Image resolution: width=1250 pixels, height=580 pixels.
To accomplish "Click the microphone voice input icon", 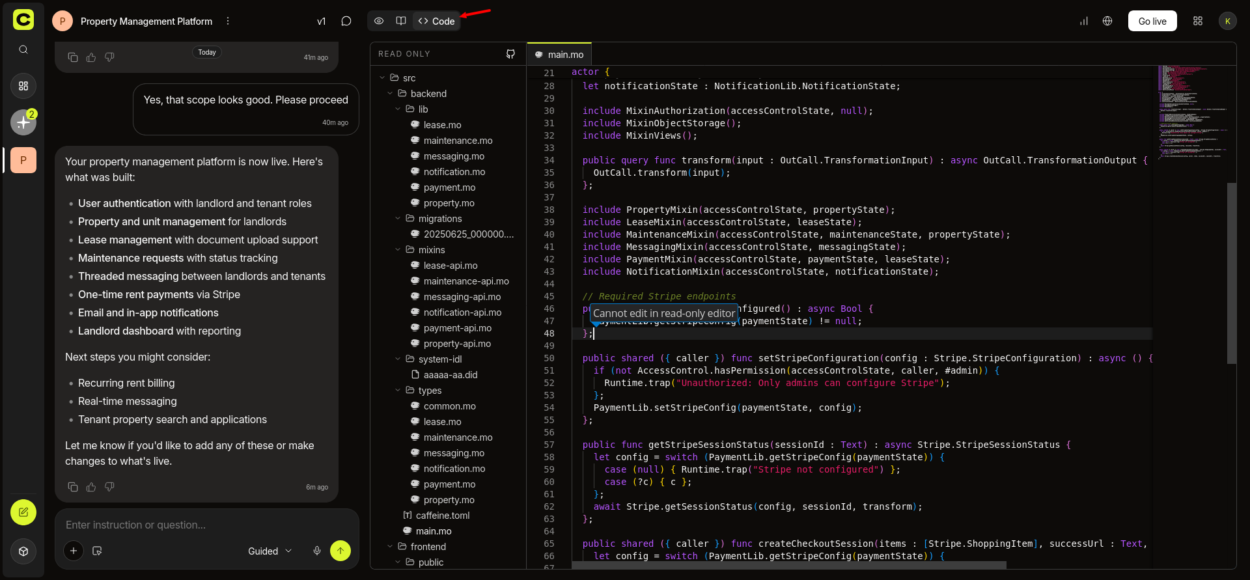I will (317, 551).
